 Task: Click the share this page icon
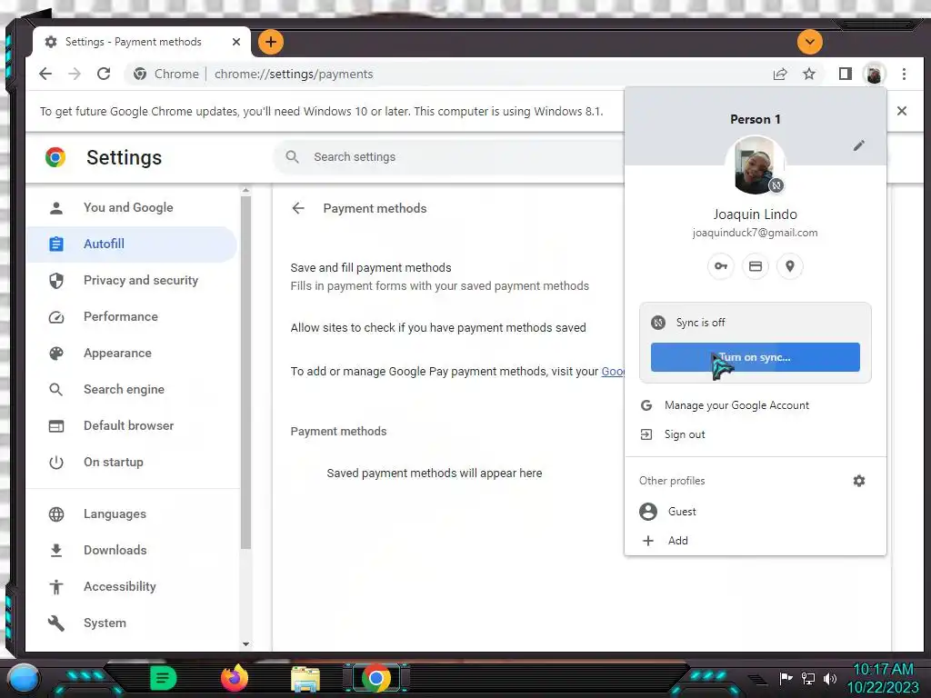click(x=780, y=74)
